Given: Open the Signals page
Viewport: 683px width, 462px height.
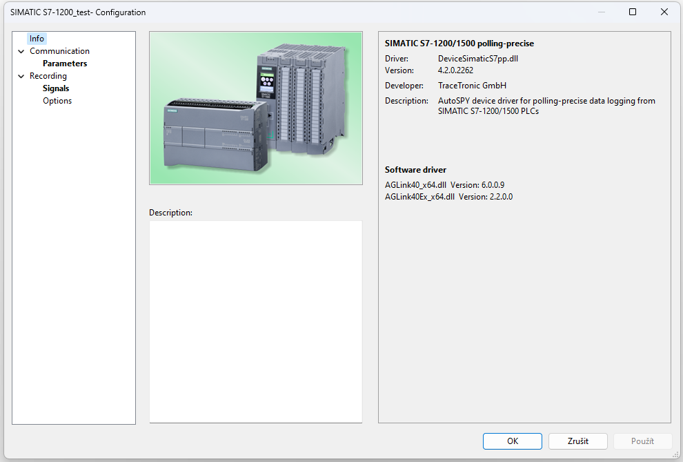Looking at the screenshot, I should coord(56,88).
